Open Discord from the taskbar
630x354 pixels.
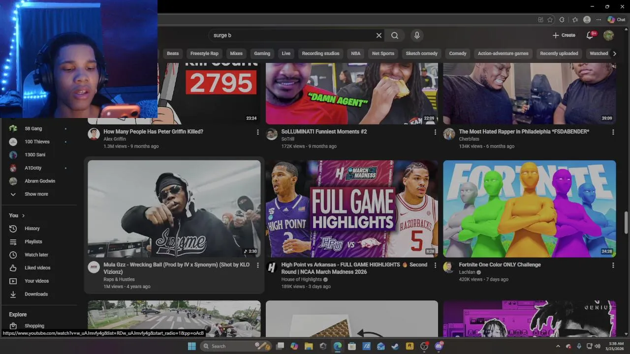click(439, 346)
